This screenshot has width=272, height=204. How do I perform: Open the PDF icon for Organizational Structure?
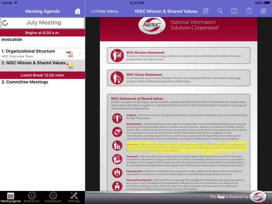(70, 54)
